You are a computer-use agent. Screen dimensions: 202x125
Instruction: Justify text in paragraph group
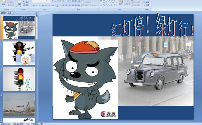(73, 5)
